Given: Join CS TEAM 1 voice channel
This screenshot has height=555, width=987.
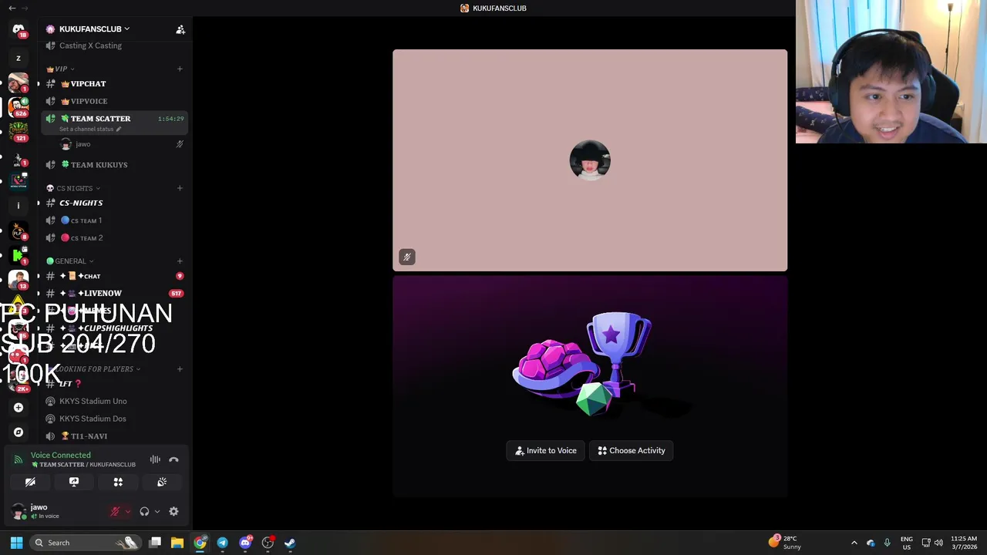Looking at the screenshot, I should 114,220.
